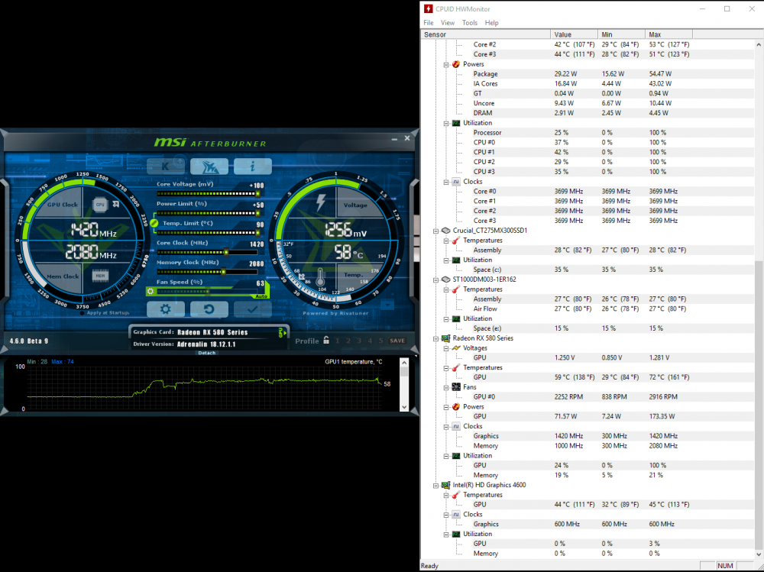764x572 pixels.
Task: Open the View menu in HWMonitor
Action: 447,22
